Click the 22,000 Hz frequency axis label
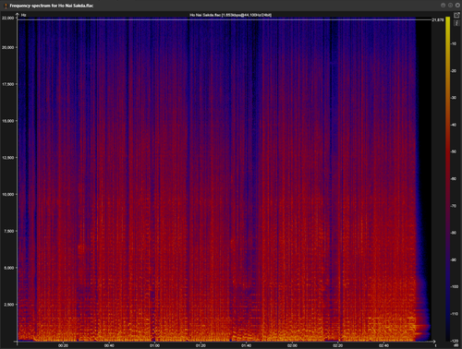 coord(7,18)
